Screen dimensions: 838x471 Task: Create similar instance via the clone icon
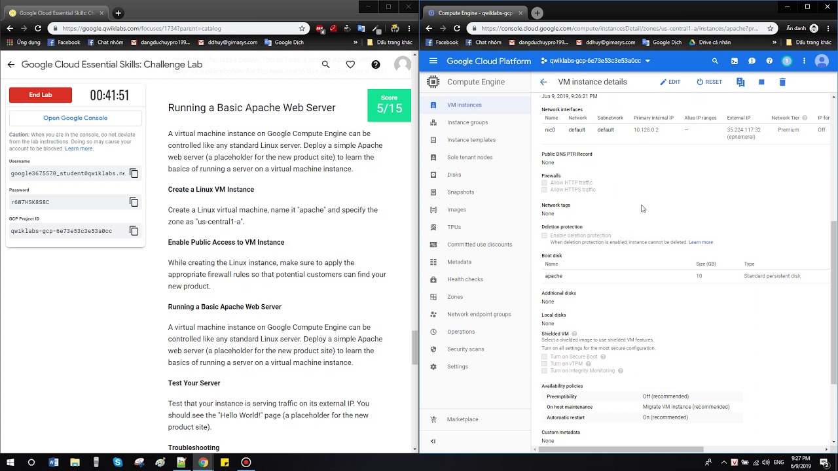click(x=740, y=82)
